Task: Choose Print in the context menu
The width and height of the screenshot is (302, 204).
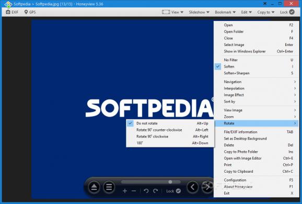Action: pyautogui.click(x=257, y=165)
